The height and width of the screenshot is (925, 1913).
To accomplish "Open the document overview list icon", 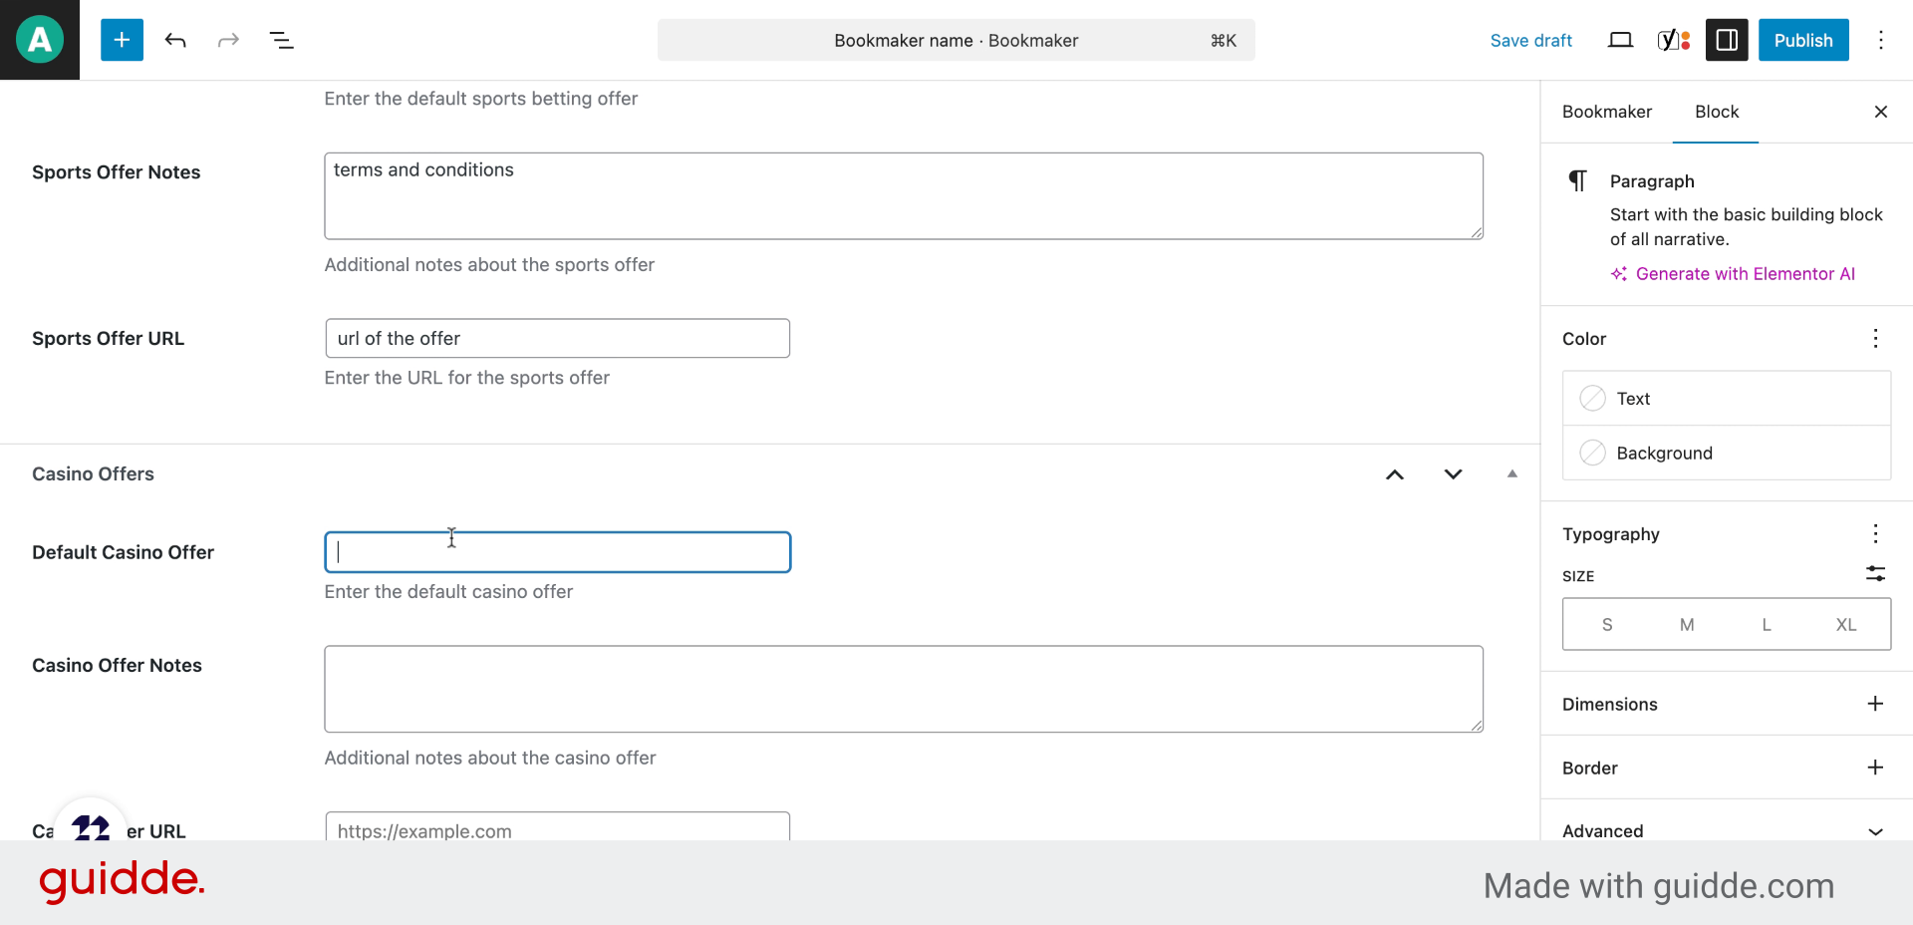I will (282, 40).
